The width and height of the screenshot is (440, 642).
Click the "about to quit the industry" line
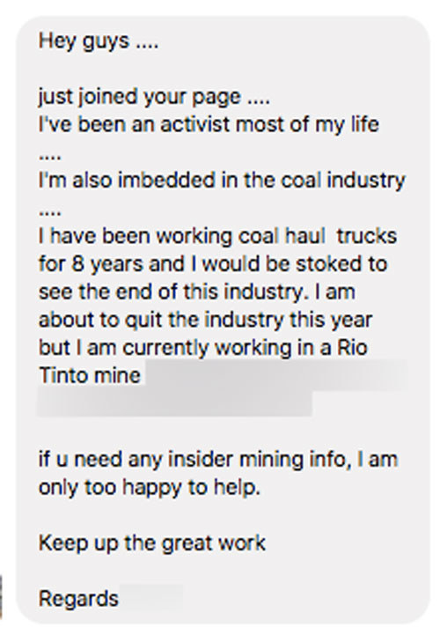pos(205,321)
